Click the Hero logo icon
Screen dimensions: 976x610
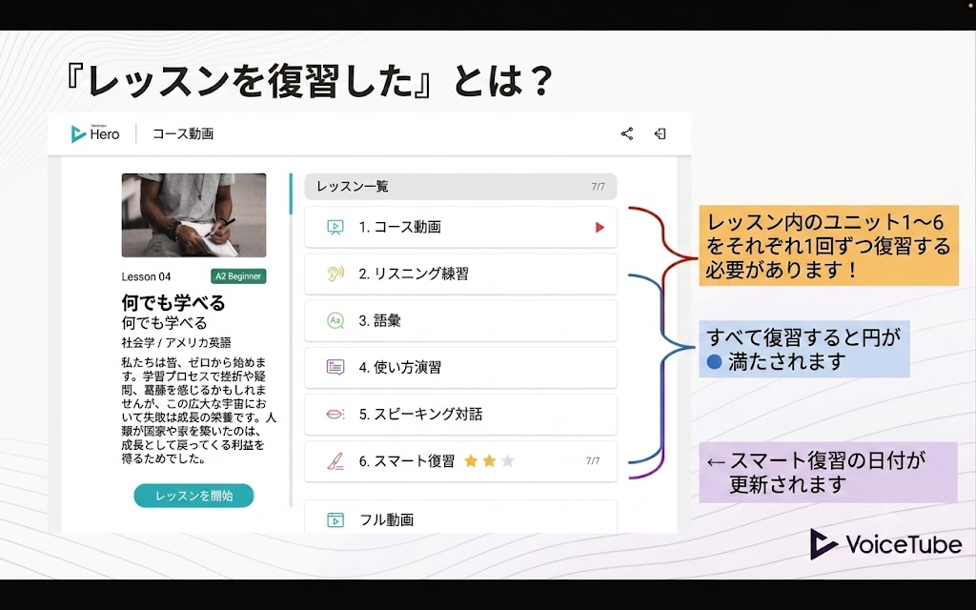click(x=78, y=133)
